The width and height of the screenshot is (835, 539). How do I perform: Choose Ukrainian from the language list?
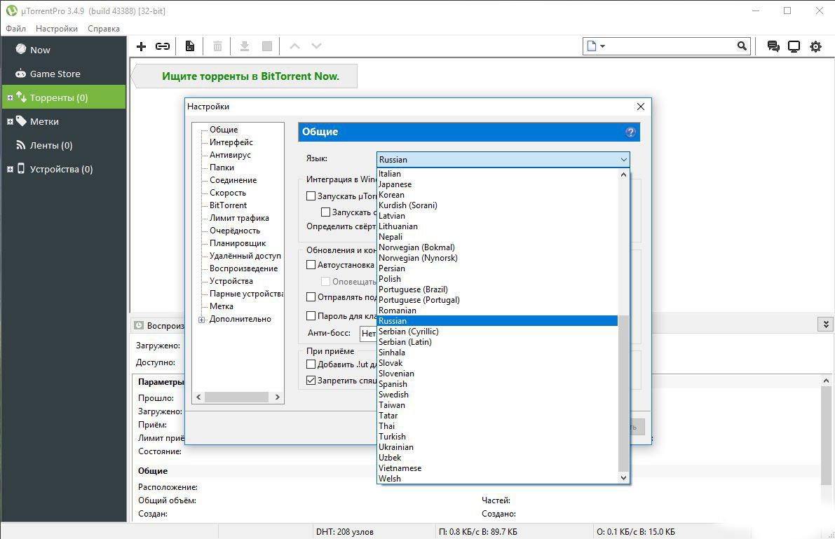tap(497, 447)
